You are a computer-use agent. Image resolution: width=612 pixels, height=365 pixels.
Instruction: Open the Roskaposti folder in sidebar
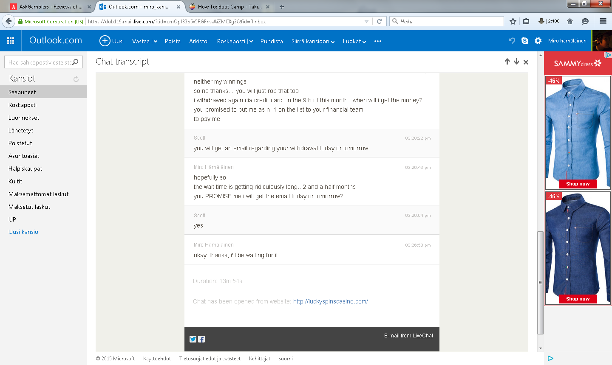pos(43,105)
